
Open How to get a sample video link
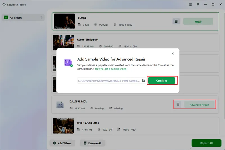tap(111, 69)
